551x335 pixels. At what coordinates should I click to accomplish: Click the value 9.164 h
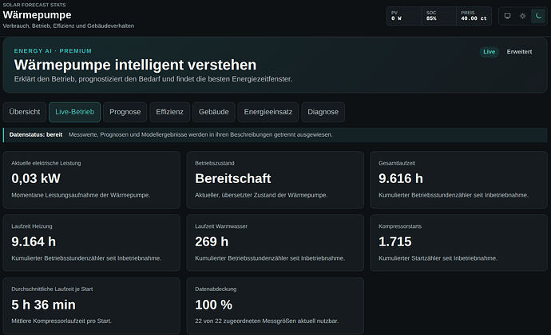(x=34, y=241)
